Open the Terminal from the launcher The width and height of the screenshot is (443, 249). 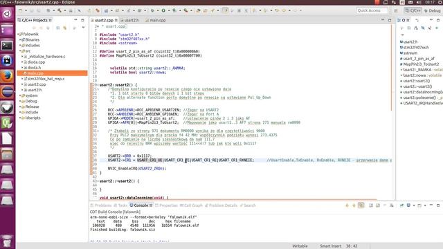click(x=7, y=45)
